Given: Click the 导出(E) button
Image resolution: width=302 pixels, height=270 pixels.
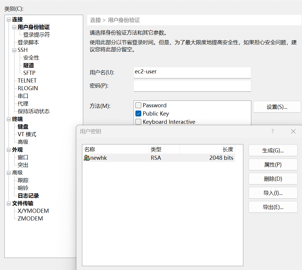Looking at the screenshot, I should click(273, 207).
